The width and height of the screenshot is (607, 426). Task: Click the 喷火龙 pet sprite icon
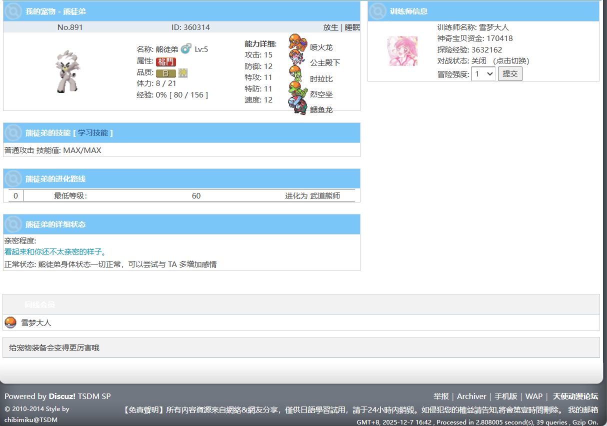coord(298,42)
